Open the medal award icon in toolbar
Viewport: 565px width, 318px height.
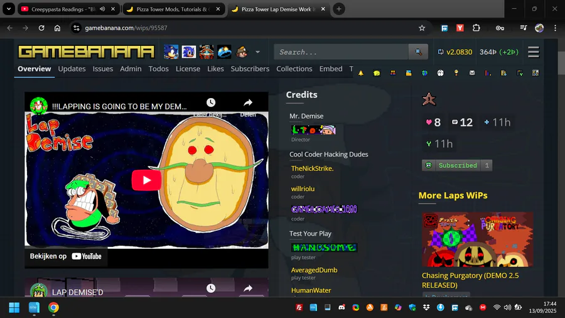click(x=456, y=73)
